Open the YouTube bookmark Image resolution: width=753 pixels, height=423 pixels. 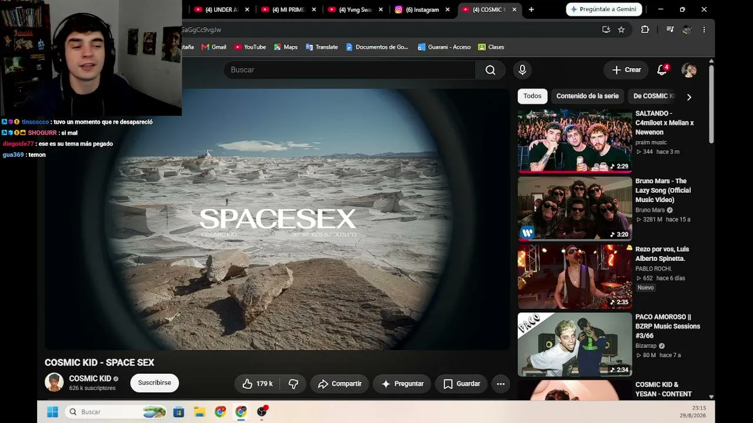click(x=250, y=47)
